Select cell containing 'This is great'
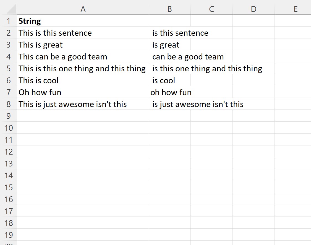Screen dimensions: 311x245 [x=83, y=45]
